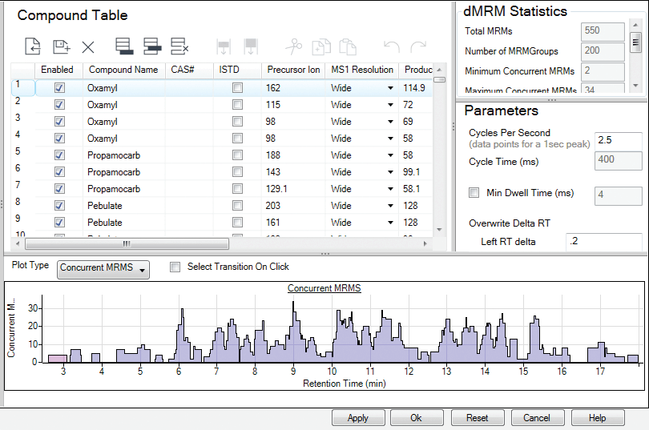Click the add compound icon

coord(61,46)
